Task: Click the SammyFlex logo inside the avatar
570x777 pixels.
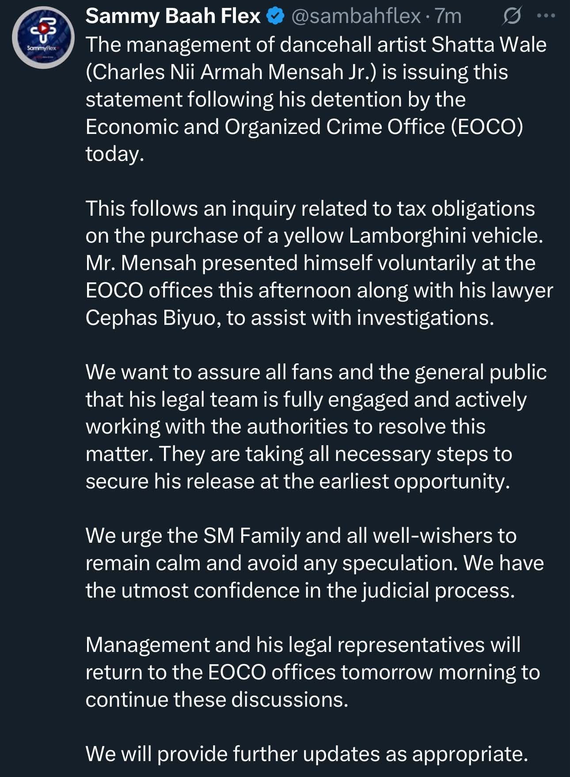Action: [x=43, y=35]
